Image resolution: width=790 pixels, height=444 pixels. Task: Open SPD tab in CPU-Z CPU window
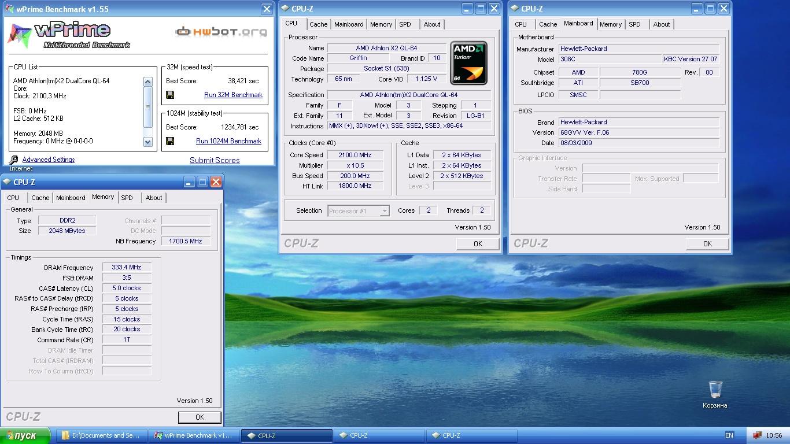click(x=405, y=24)
